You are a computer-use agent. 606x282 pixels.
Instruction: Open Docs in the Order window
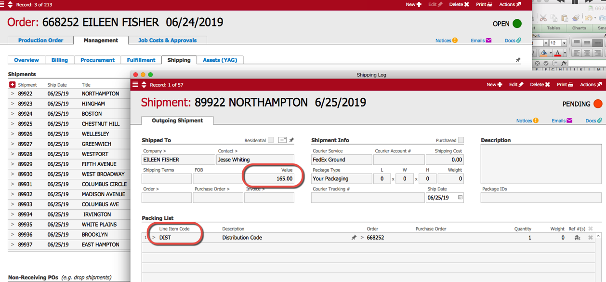[513, 40]
